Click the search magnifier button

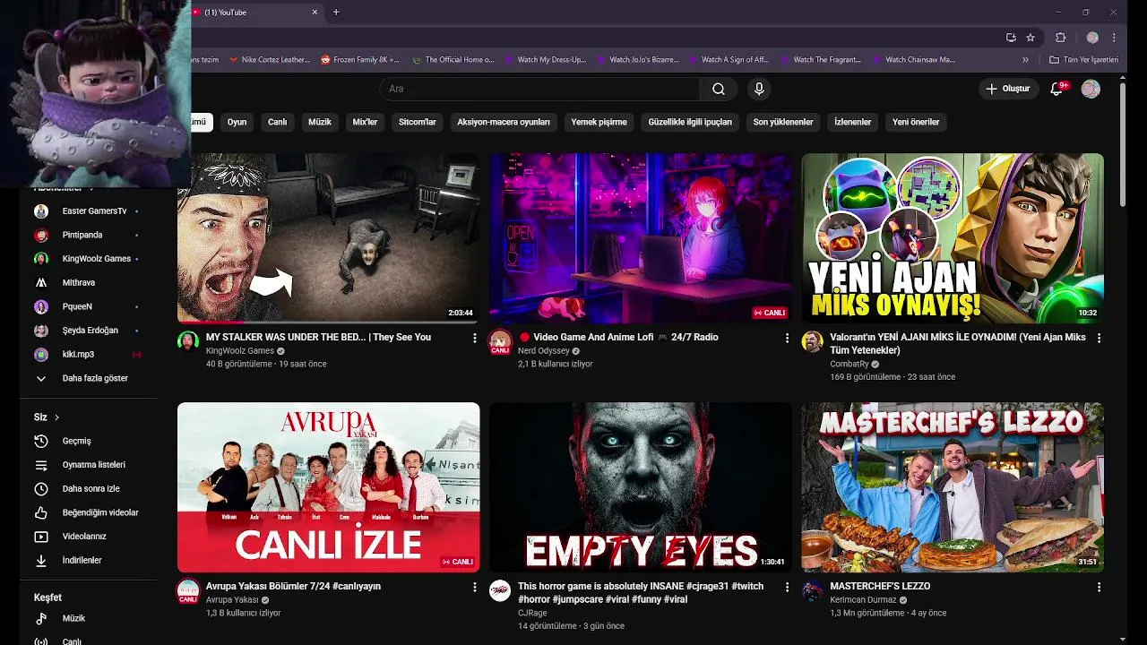[719, 89]
